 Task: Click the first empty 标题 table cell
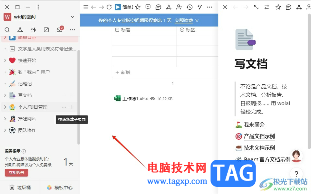point(144,41)
